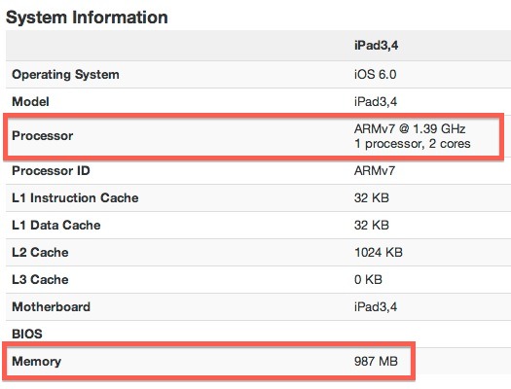The image size is (511, 389).
Task: Click the Motherboard value iPad3,4
Action: click(x=376, y=307)
